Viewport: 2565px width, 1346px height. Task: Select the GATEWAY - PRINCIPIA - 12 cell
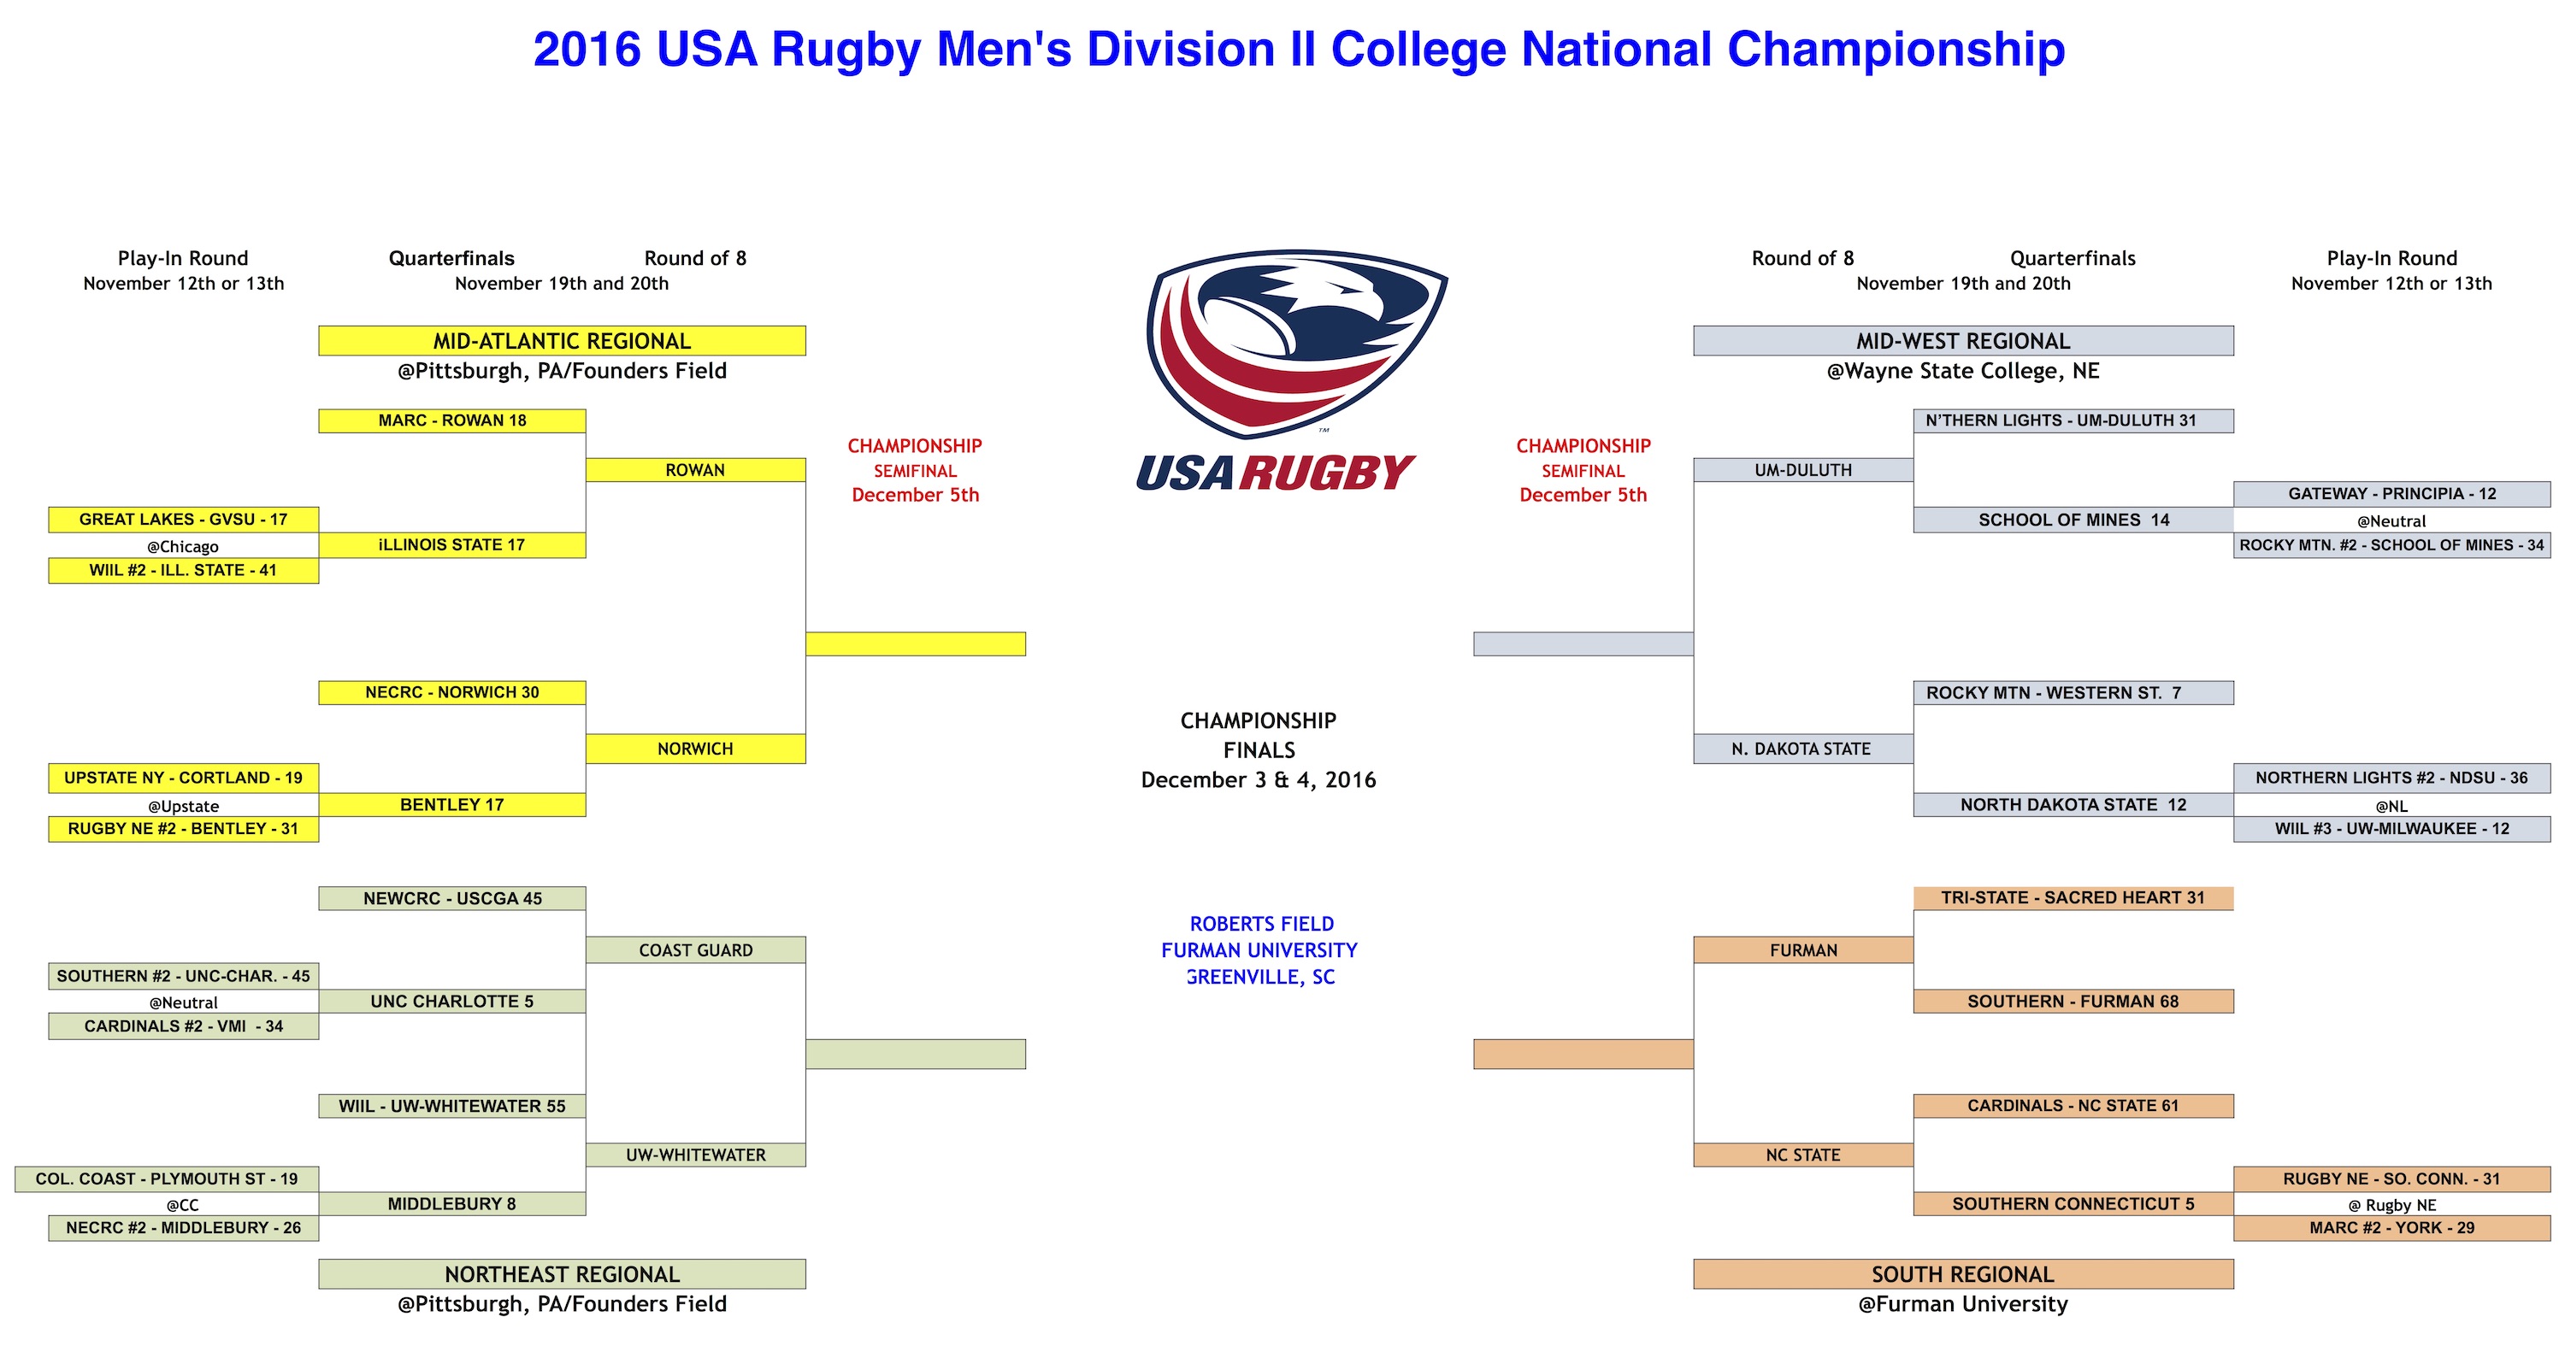coord(2391,494)
